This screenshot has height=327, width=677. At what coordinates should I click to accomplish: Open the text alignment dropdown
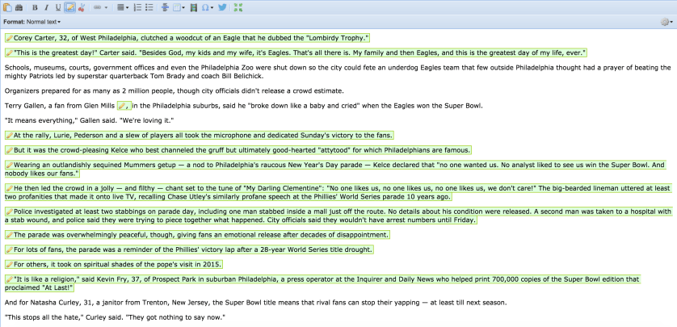[122, 7]
